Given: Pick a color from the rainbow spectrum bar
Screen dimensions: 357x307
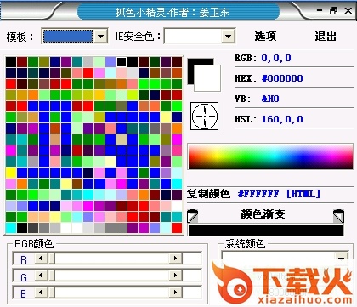Looking at the screenshot, I should click(x=270, y=156).
